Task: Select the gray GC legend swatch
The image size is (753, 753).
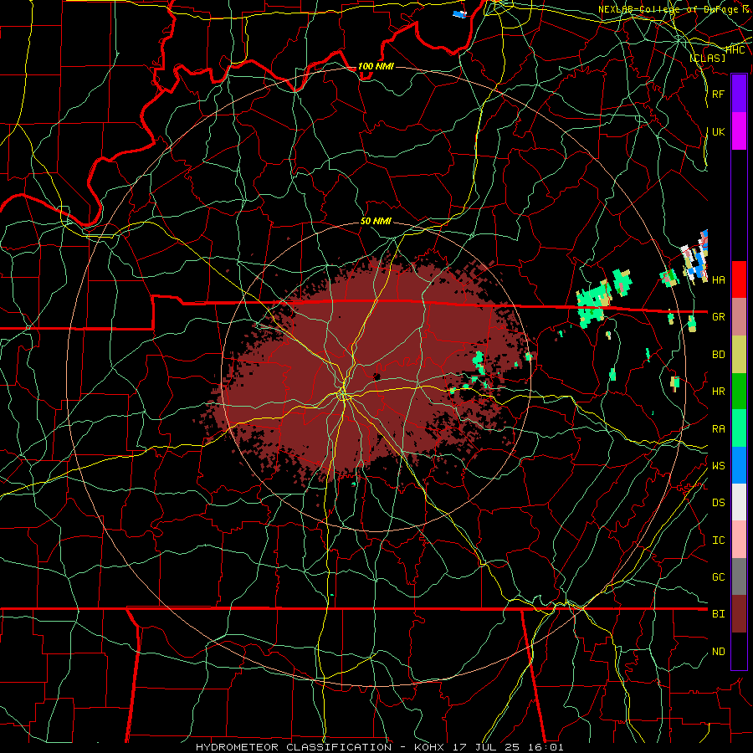Action: pos(739,576)
